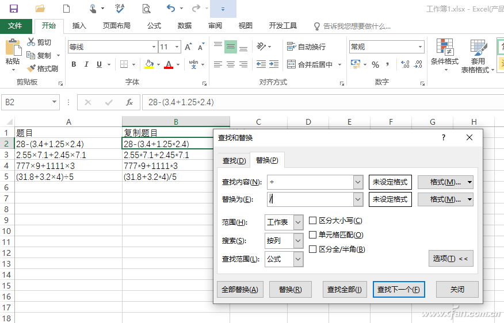504x323 pixels.
Task: Click the Undo arrow icon
Action: [x=171, y=9]
